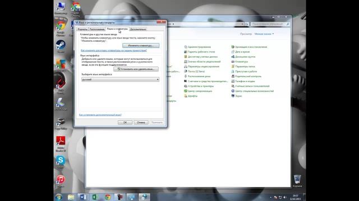Viewport: 359px width, 201px height.
Task: Open the interface language dropdown showing русский
Action: (x=120, y=79)
